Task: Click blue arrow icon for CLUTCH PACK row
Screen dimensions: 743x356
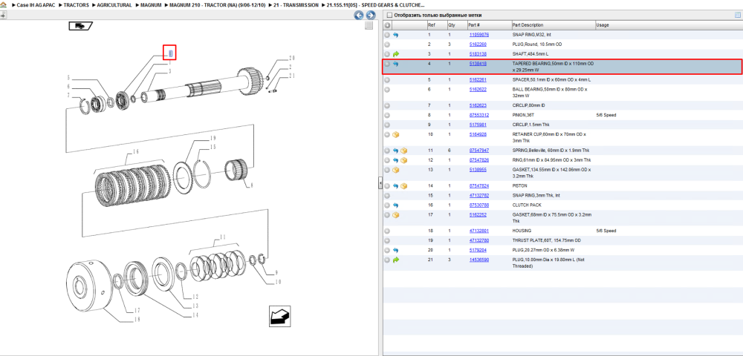Action: coord(396,205)
